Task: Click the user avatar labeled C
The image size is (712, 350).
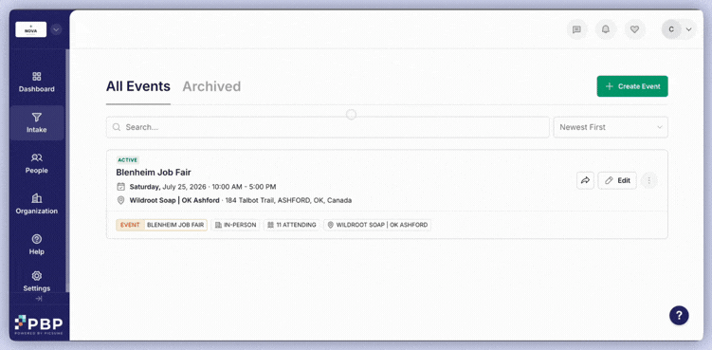Action: click(x=671, y=29)
